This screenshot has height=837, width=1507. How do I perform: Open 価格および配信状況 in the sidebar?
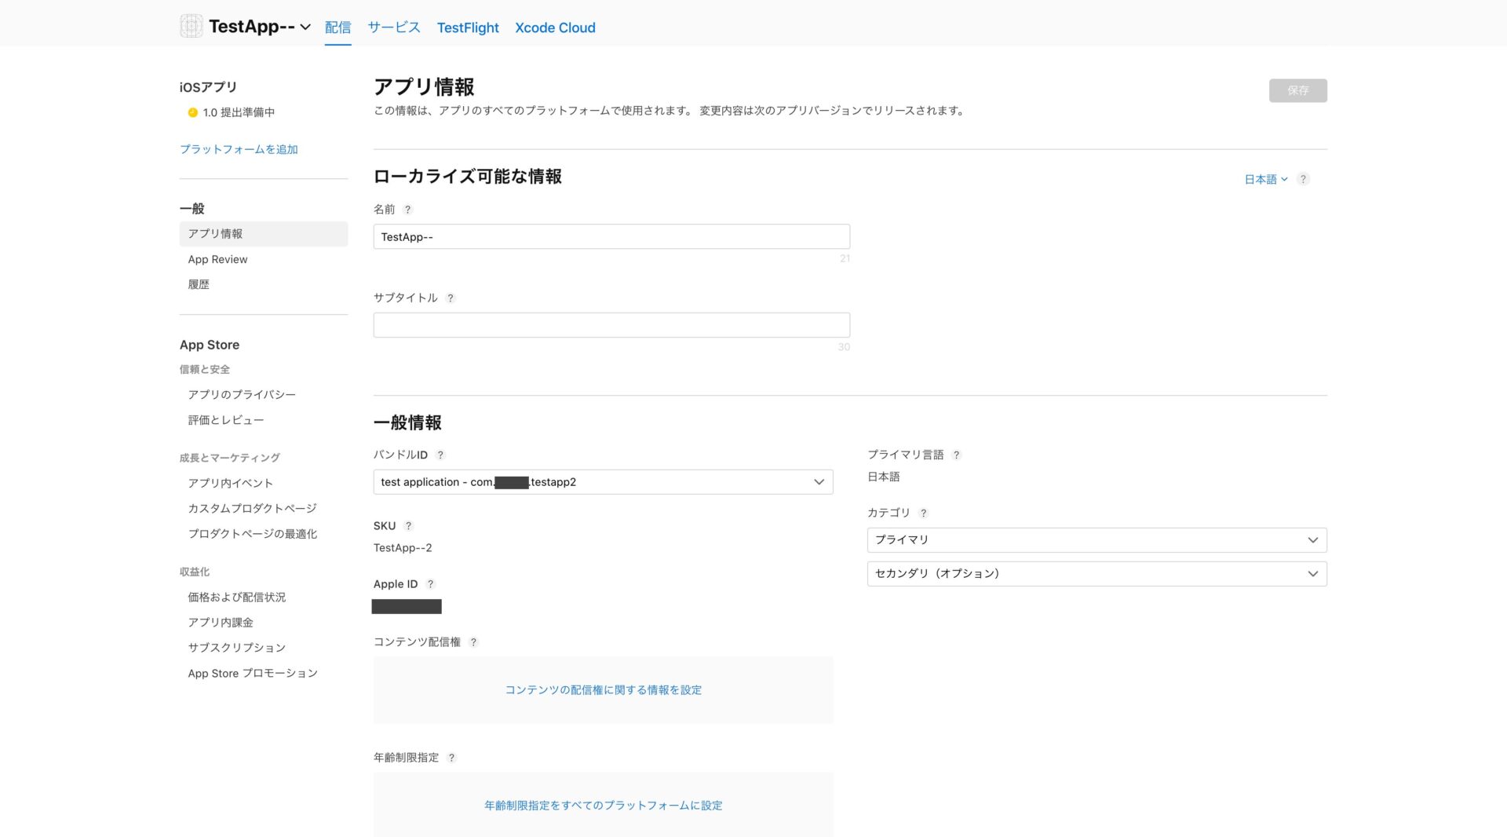pos(237,597)
